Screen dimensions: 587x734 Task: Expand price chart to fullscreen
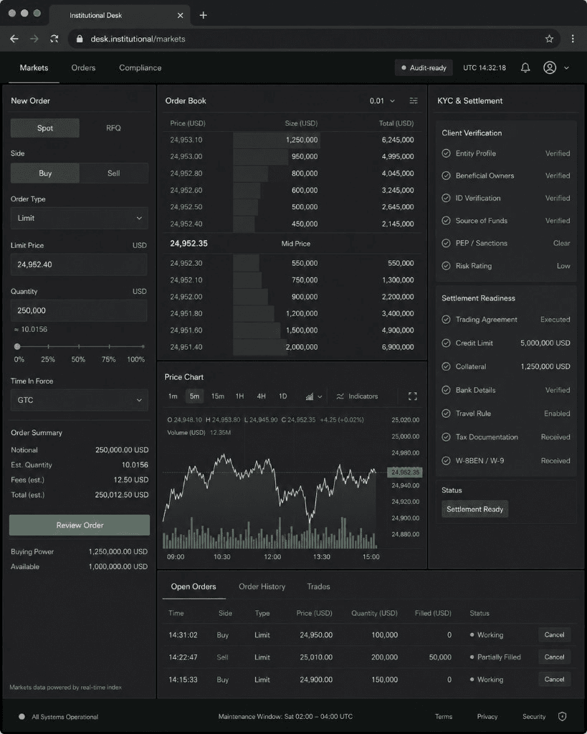[412, 396]
